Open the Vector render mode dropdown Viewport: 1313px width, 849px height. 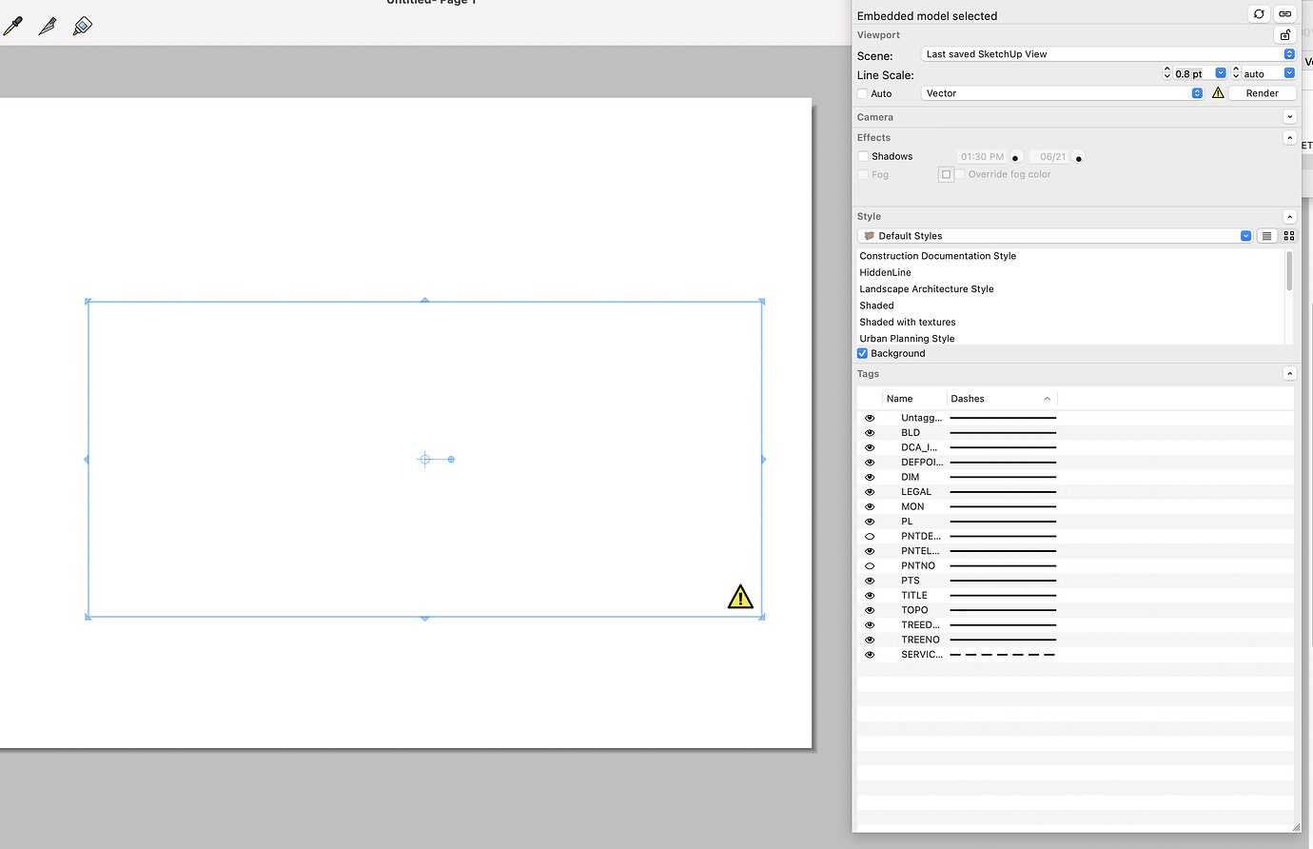point(1197,92)
